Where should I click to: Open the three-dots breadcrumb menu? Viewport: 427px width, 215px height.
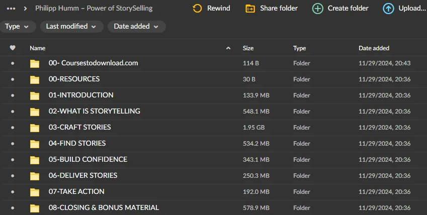tap(11, 9)
